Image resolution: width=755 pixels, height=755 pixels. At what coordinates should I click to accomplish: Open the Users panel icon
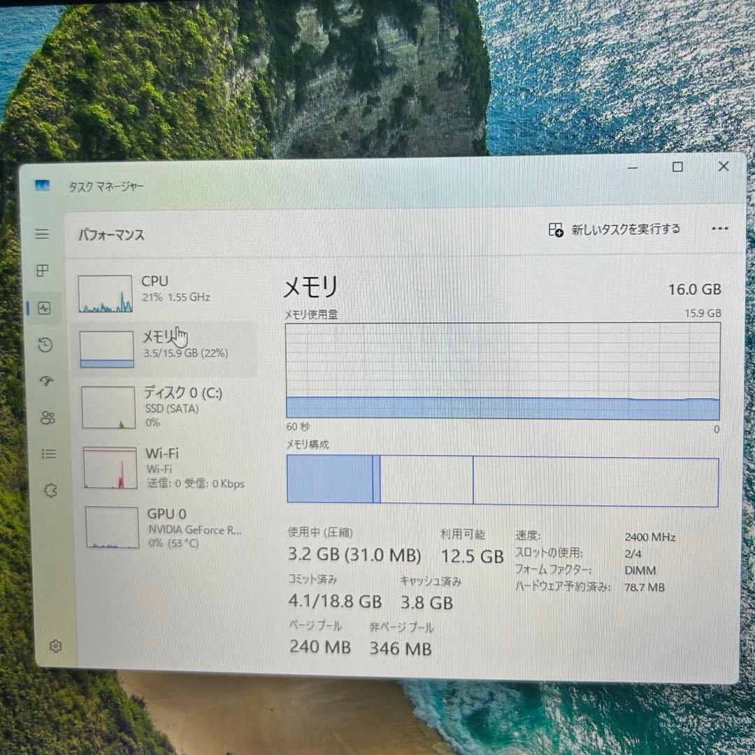(x=46, y=417)
